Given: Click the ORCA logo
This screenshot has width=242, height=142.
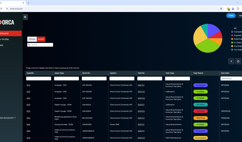Looking at the screenshot, I should coord(7,22).
